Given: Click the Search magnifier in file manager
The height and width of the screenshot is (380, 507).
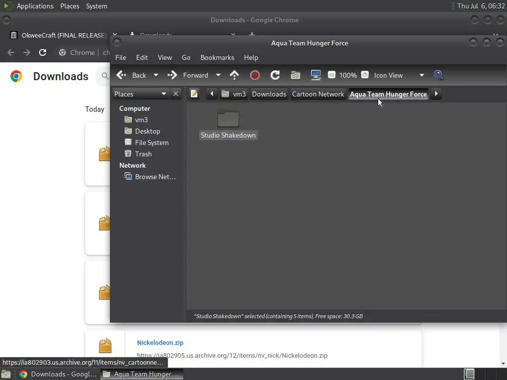Looking at the screenshot, I should tap(439, 75).
